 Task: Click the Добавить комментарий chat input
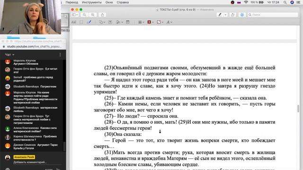[x=30, y=162]
